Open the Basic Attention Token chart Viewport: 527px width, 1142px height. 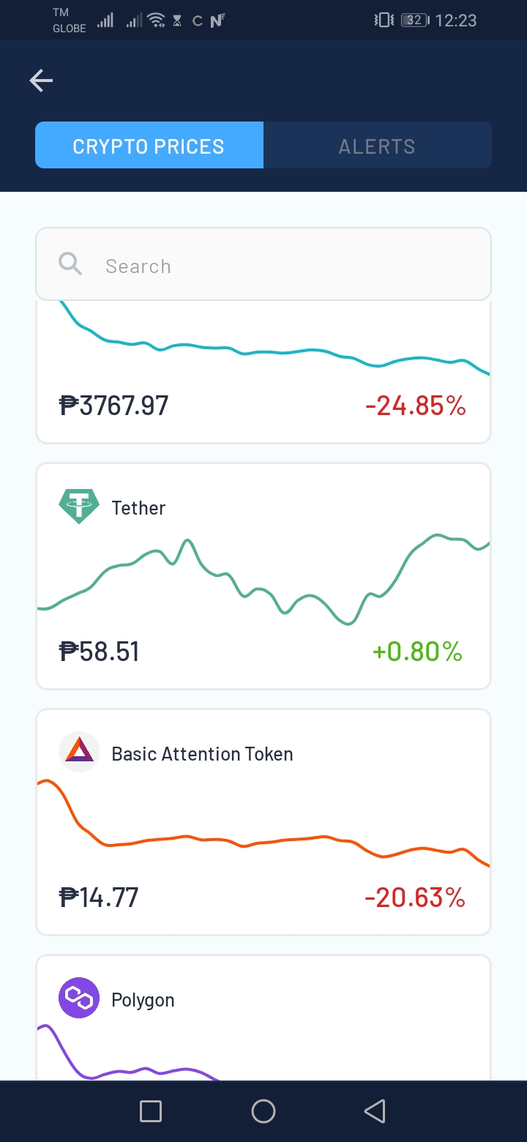tap(263, 822)
